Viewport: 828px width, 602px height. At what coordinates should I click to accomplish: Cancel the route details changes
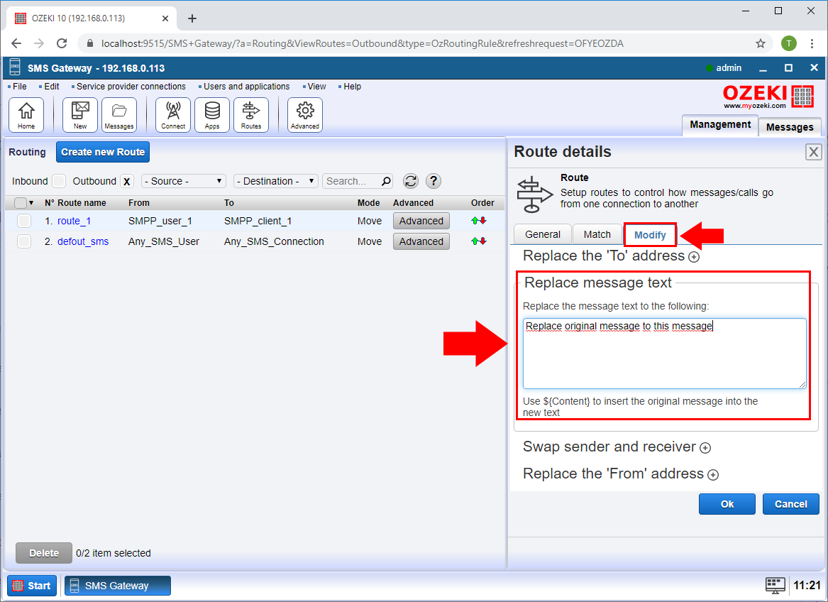[790, 504]
